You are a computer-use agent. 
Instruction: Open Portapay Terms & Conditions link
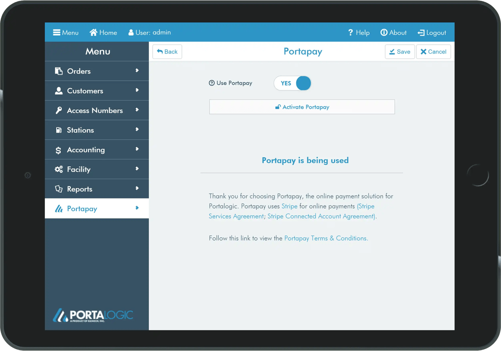326,238
